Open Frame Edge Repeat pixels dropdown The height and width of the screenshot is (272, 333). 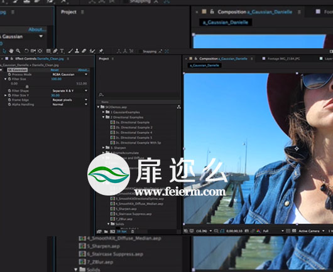pos(70,100)
